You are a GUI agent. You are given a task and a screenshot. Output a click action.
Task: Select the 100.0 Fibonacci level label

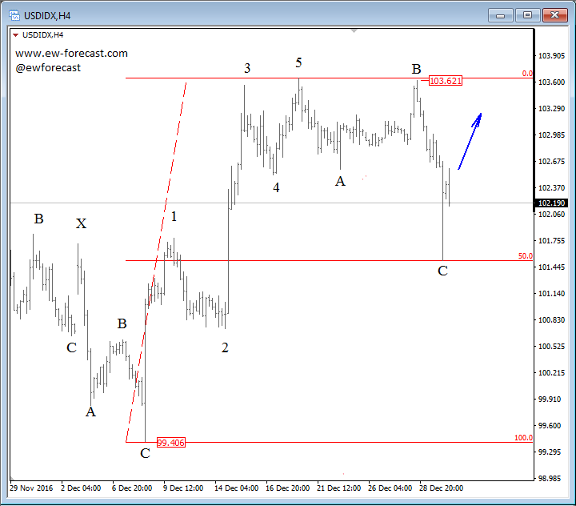coord(523,438)
